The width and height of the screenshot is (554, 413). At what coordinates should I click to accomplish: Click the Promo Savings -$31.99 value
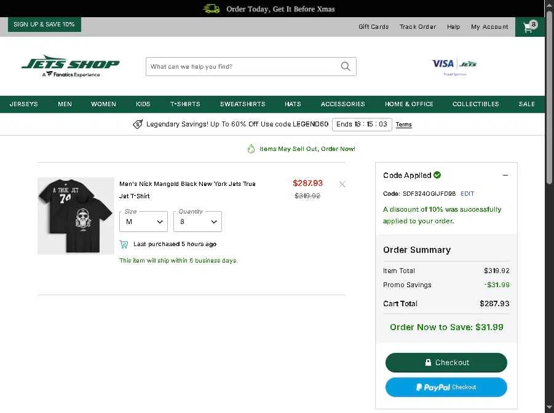[497, 285]
